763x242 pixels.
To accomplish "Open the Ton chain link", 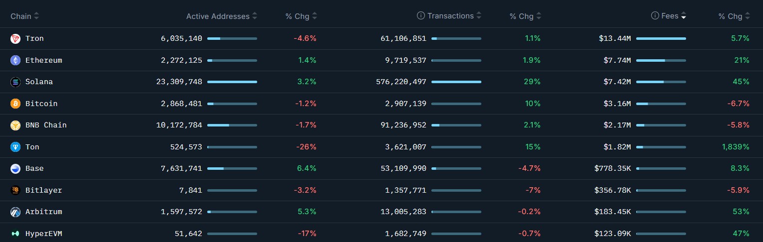I will (32, 147).
